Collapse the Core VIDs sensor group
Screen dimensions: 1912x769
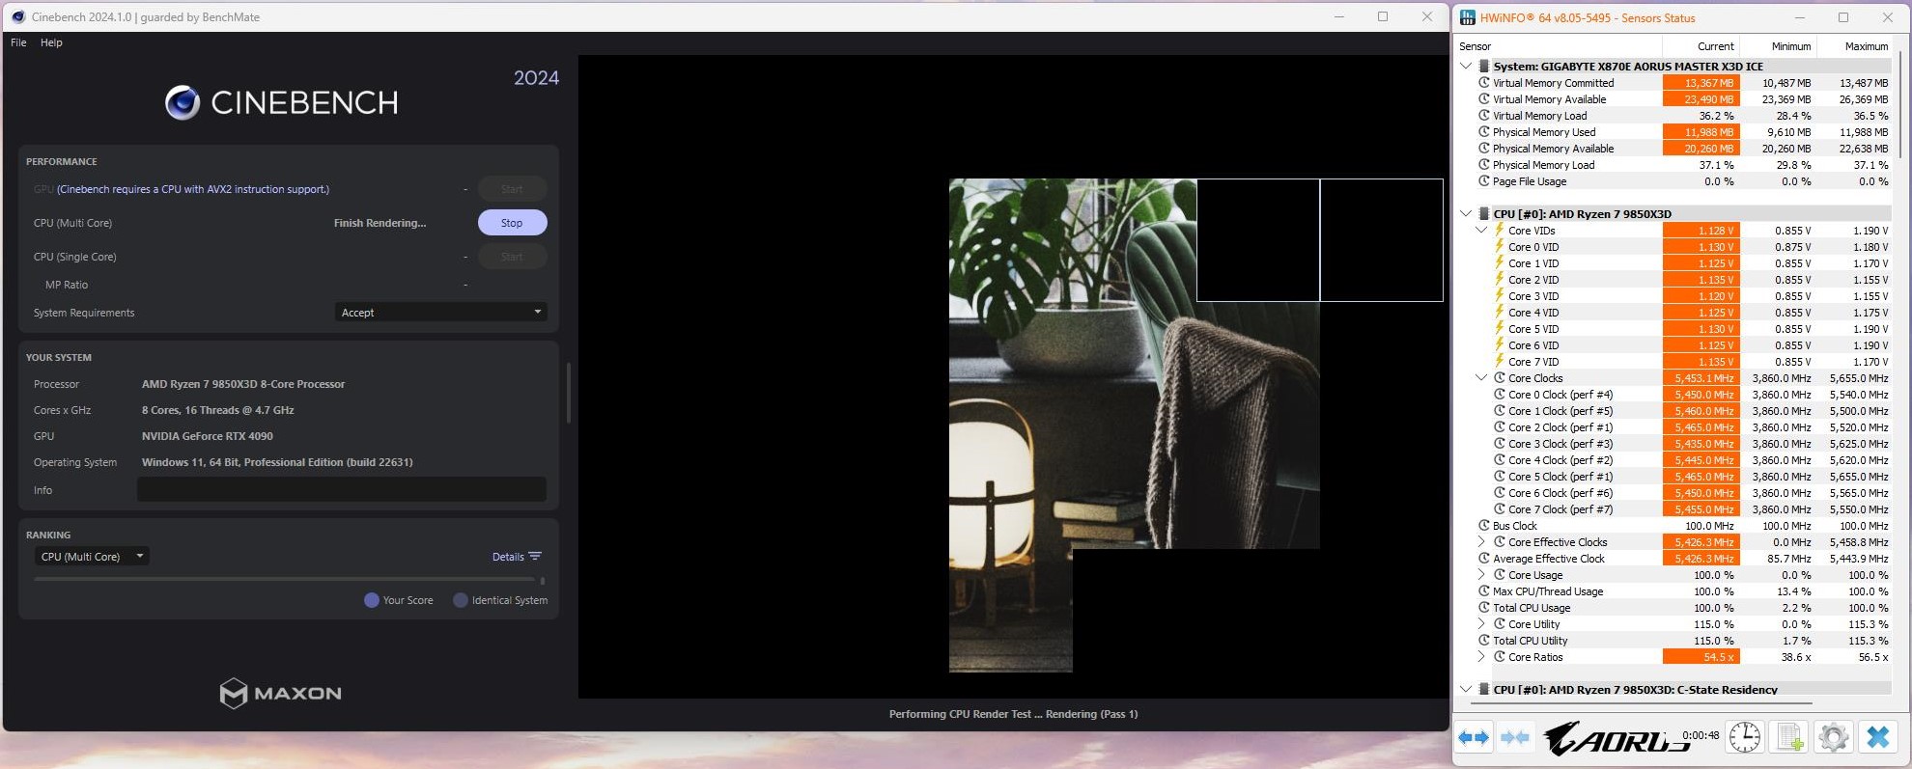tap(1481, 231)
